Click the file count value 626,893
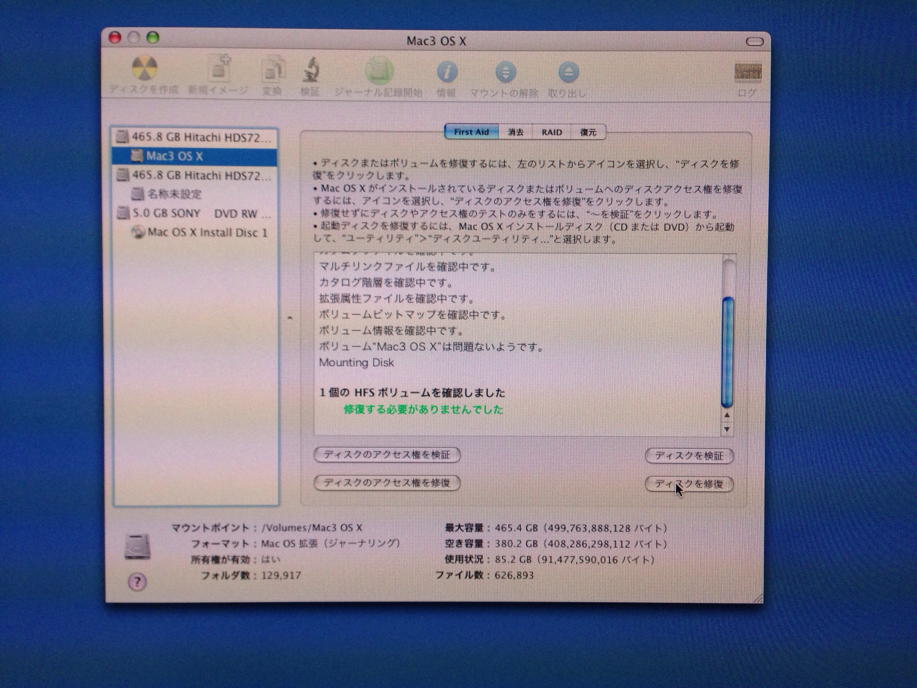The image size is (917, 688). (514, 575)
